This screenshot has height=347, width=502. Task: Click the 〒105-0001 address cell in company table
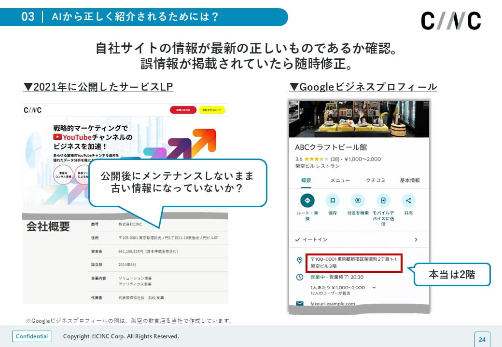tap(168, 238)
